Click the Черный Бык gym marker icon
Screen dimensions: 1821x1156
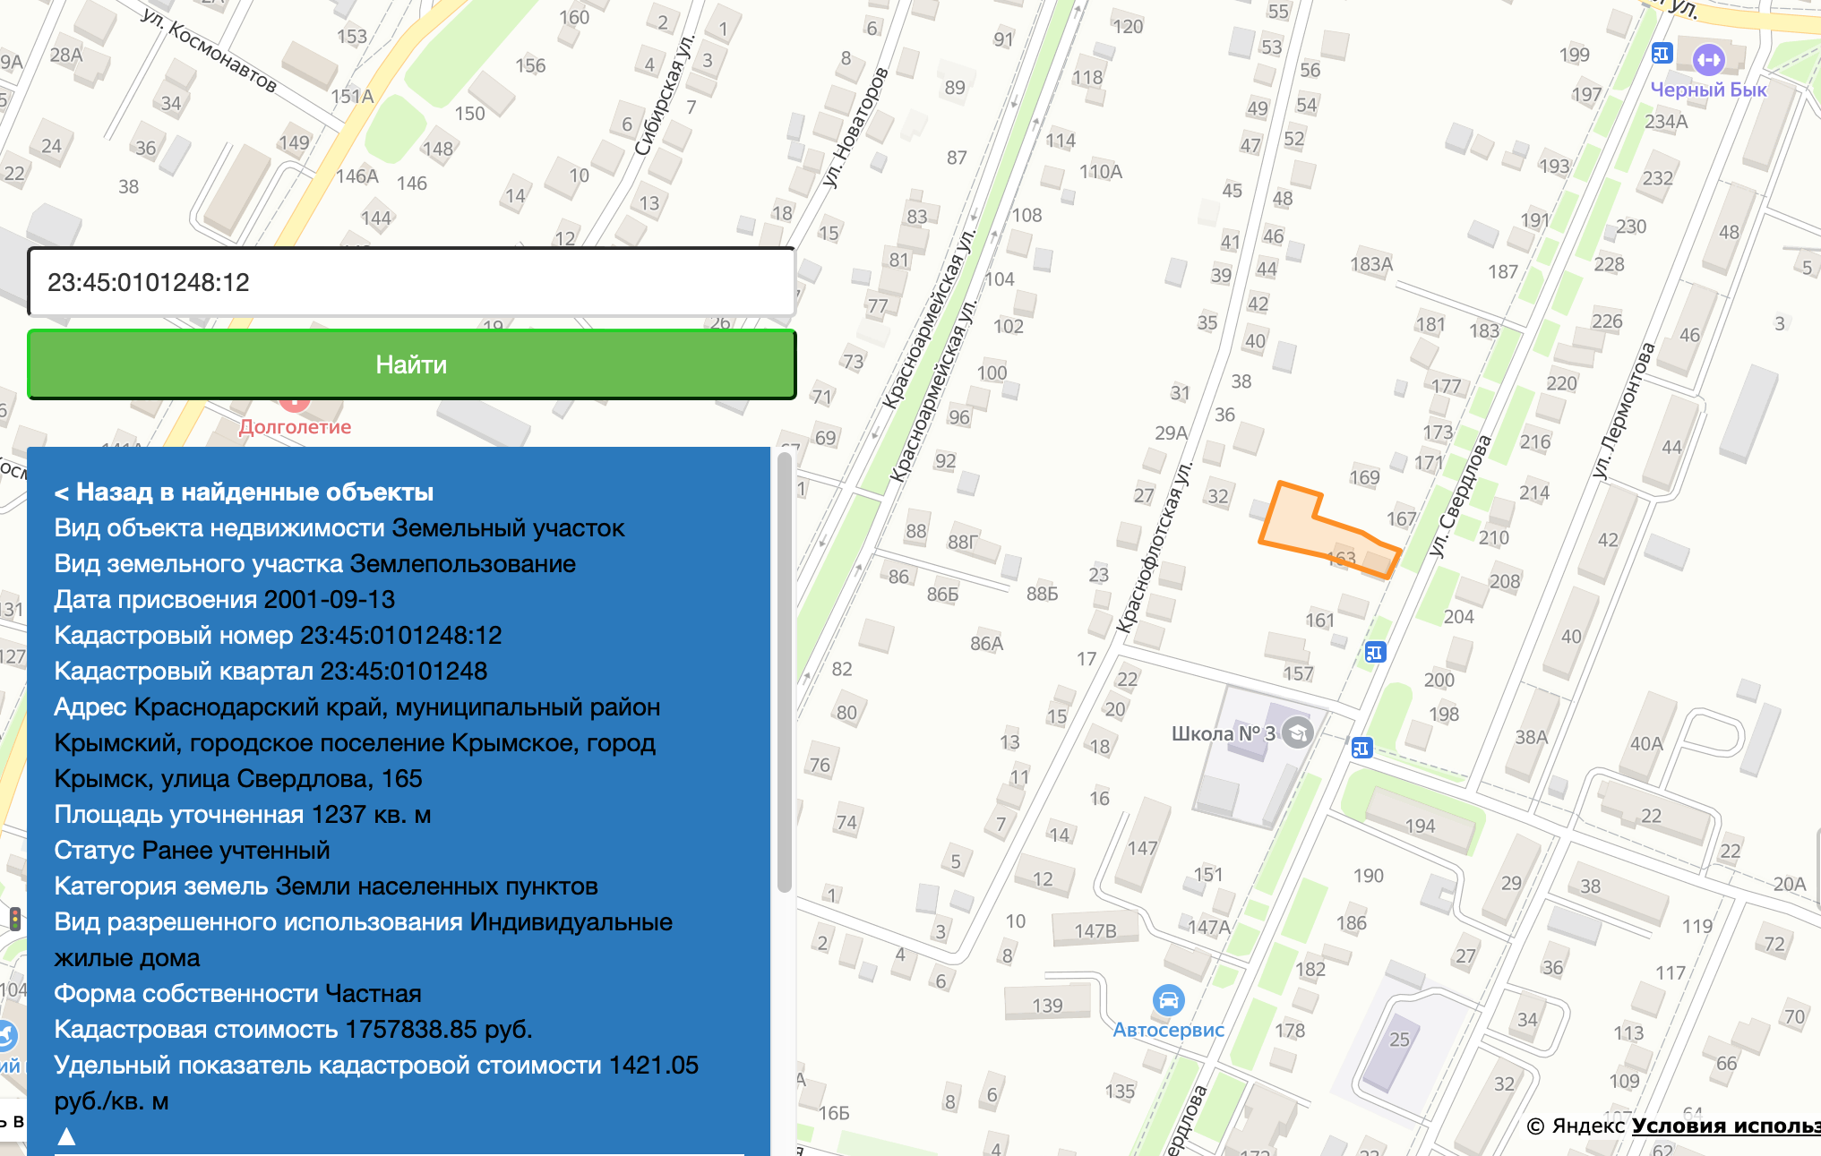click(x=1708, y=60)
